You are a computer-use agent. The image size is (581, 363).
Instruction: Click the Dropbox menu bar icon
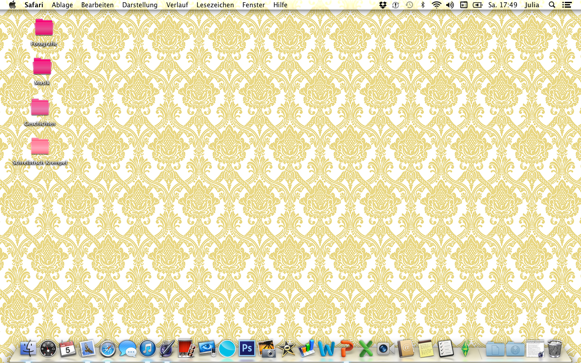(x=383, y=5)
